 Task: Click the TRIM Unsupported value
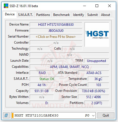pos(97,61)
